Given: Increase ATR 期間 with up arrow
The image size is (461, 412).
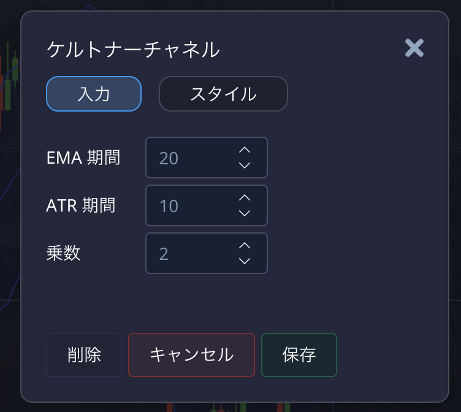Looking at the screenshot, I should [245, 198].
